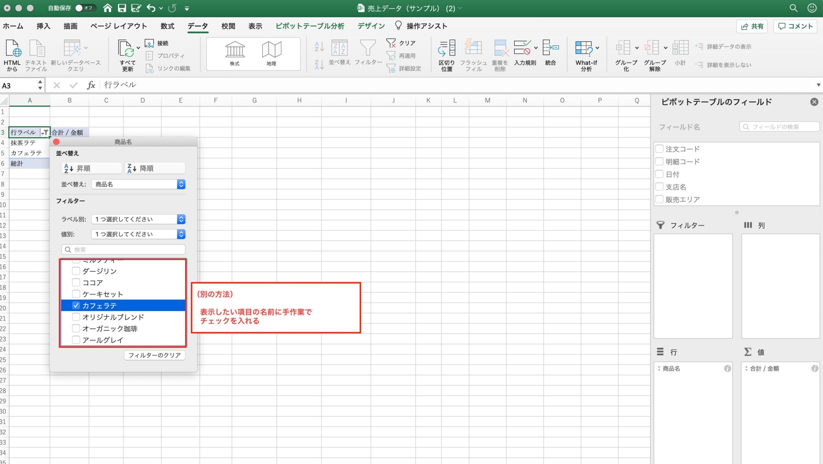The width and height of the screenshot is (823, 464).
Task: Open the What-If 分析 dropdown arrow
Action: click(x=597, y=48)
